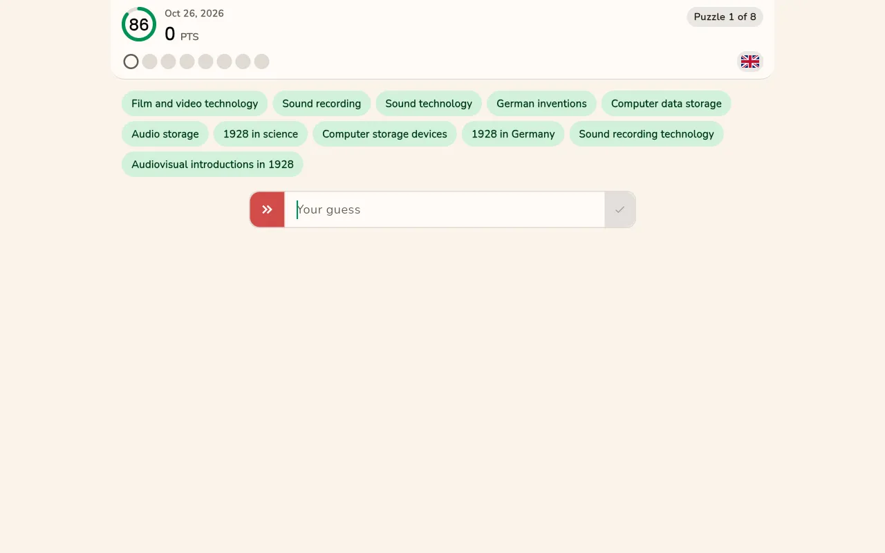
Task: Click the Computer storage devices tag
Action: coord(384,134)
